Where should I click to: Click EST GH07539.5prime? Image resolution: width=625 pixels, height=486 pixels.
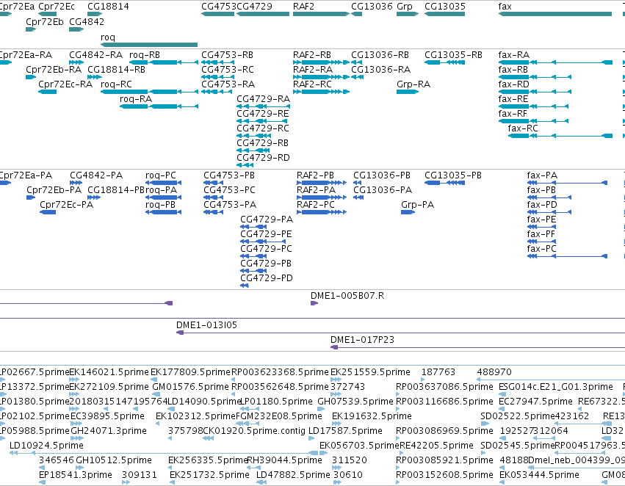[x=355, y=402]
